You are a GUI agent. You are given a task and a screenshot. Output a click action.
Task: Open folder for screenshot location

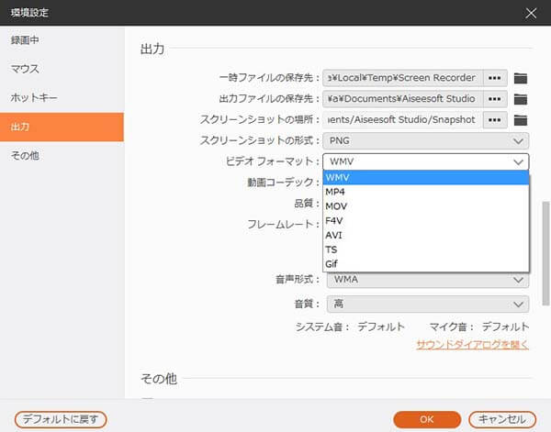coord(521,120)
